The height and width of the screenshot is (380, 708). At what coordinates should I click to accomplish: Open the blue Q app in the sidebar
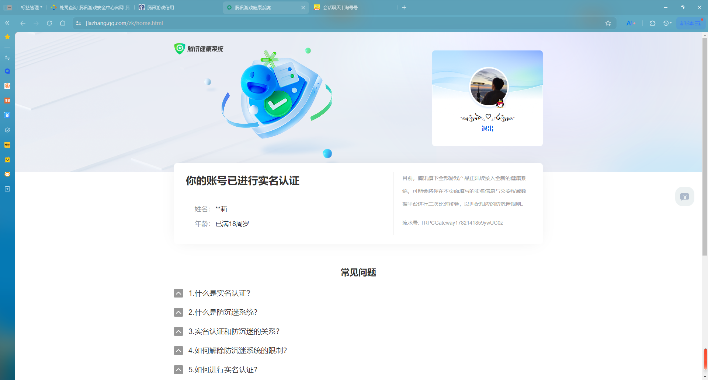pyautogui.click(x=7, y=71)
